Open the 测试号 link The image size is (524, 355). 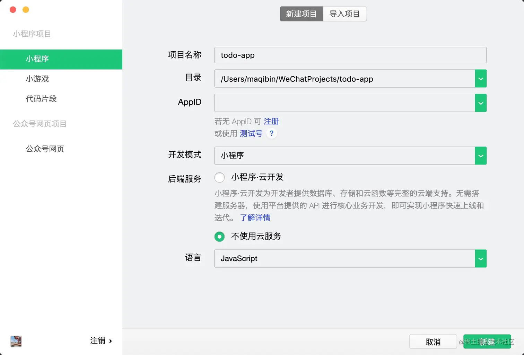point(251,133)
